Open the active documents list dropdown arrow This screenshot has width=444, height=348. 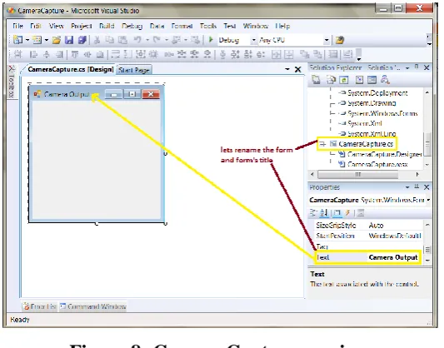click(287, 69)
